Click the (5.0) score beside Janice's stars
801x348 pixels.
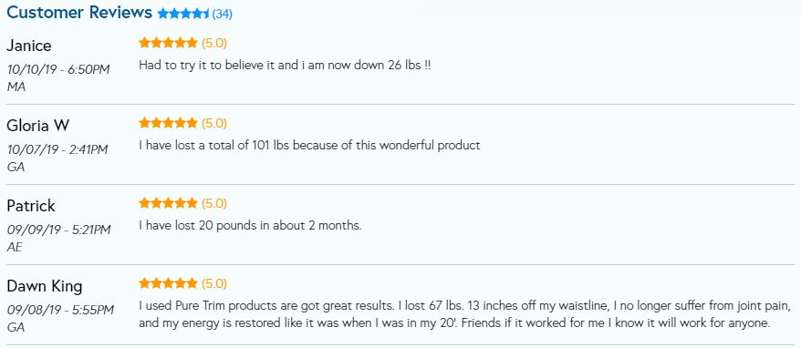click(214, 44)
